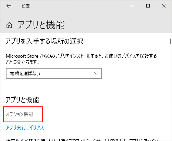Go back using the arrow icon

tap(9, 6)
